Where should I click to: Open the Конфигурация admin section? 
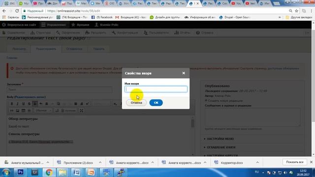click(x=125, y=32)
